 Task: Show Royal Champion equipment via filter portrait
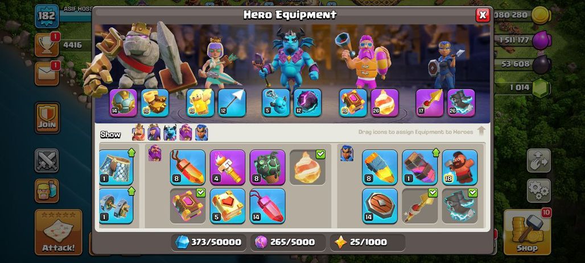click(x=201, y=132)
